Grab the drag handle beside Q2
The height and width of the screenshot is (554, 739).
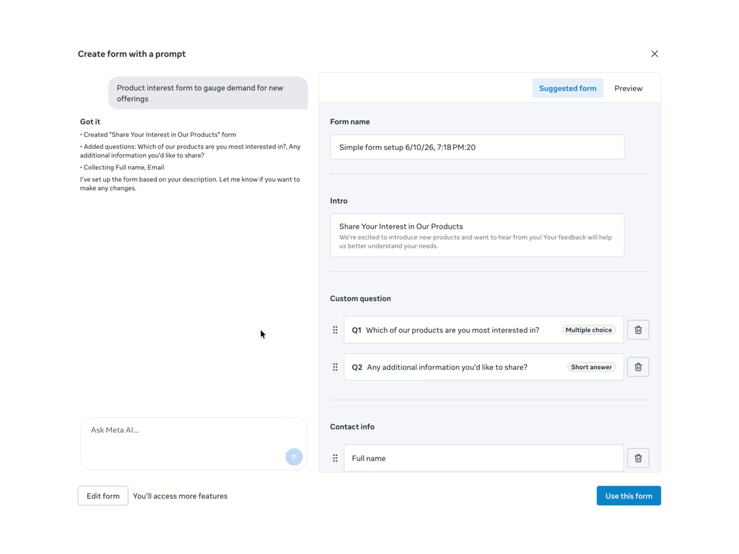[x=335, y=367]
